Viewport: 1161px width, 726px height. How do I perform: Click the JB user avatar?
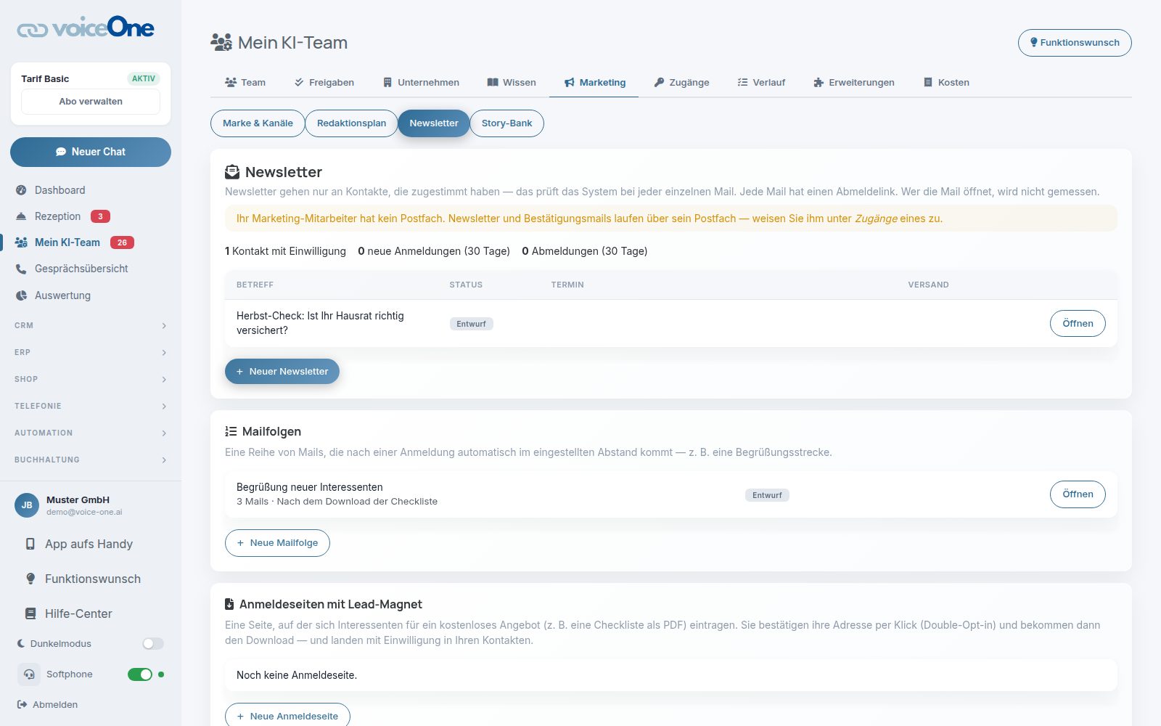point(27,505)
